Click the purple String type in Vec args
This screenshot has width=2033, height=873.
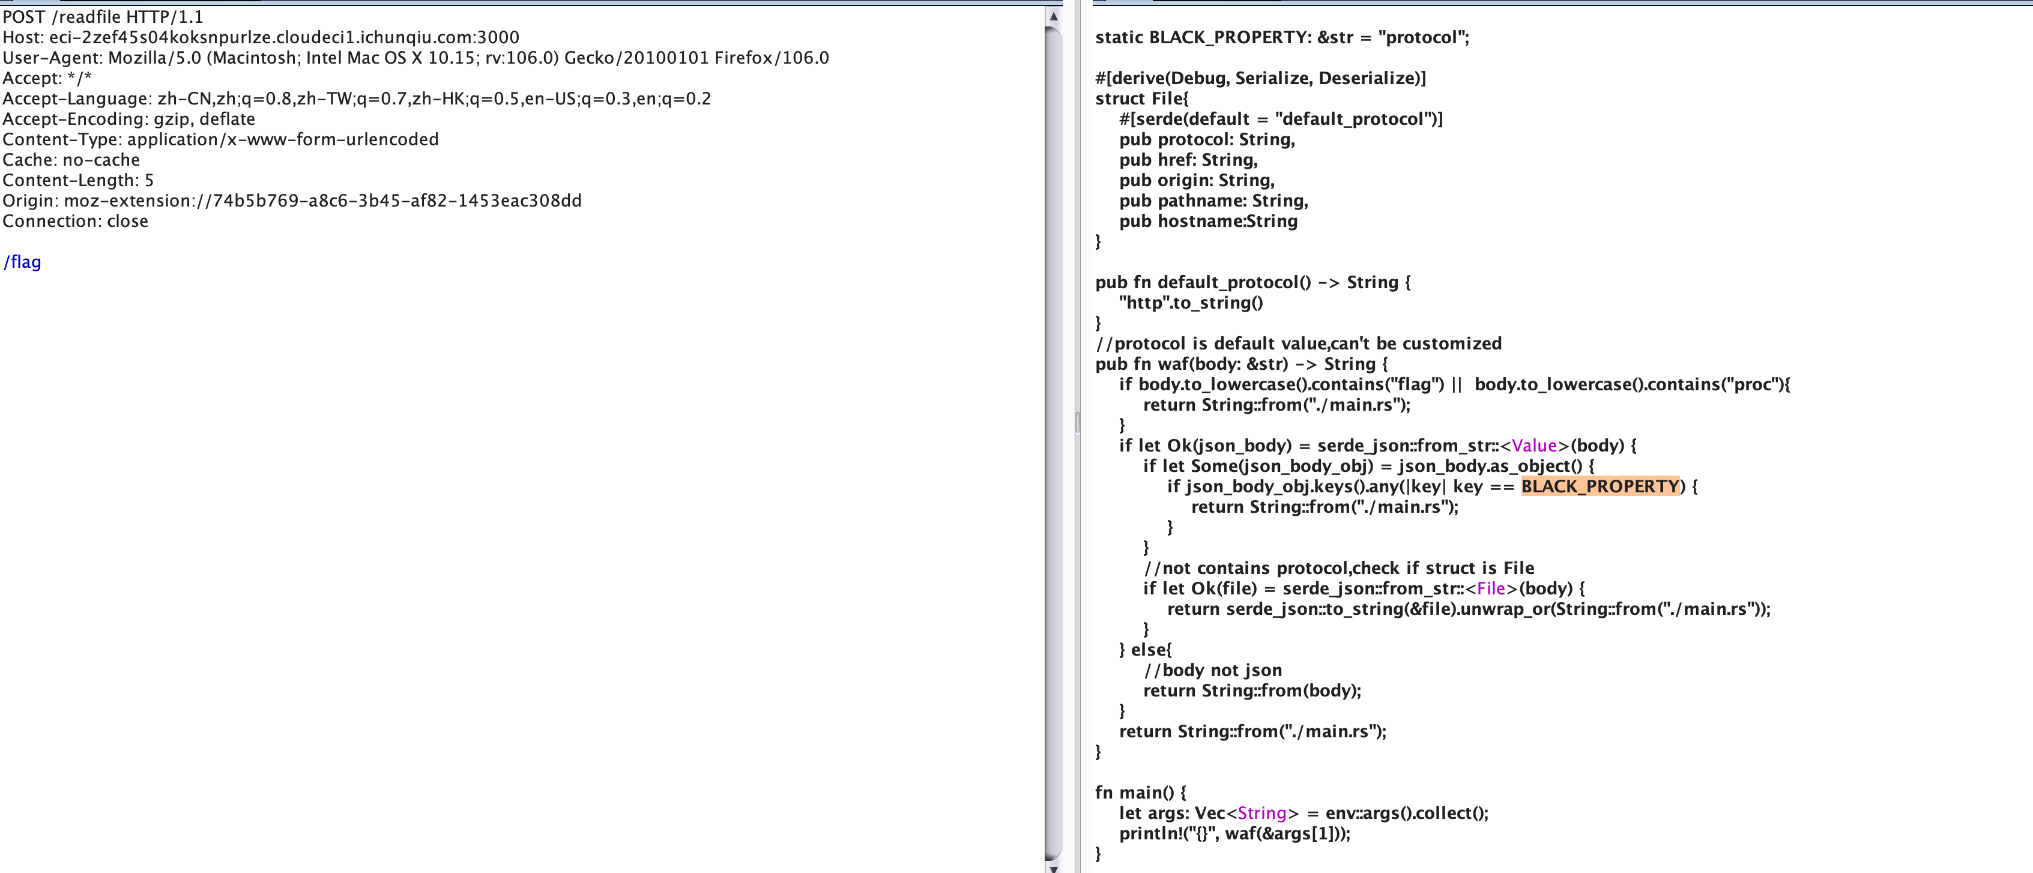[1262, 813]
